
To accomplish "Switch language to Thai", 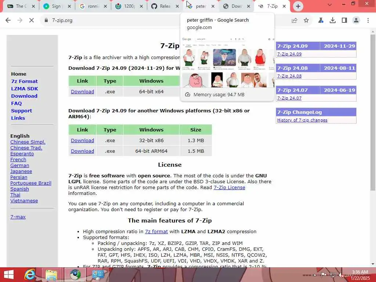I will (x=15, y=195).
